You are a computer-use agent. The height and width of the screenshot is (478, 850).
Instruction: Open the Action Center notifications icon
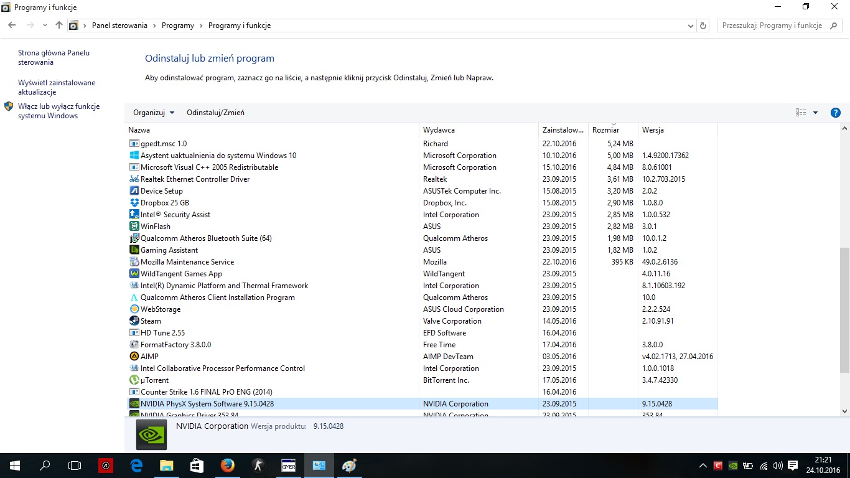(793, 466)
